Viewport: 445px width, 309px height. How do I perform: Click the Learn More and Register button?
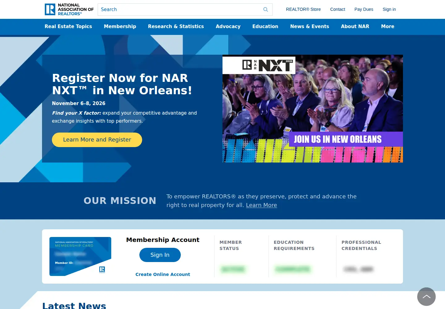pos(97,140)
